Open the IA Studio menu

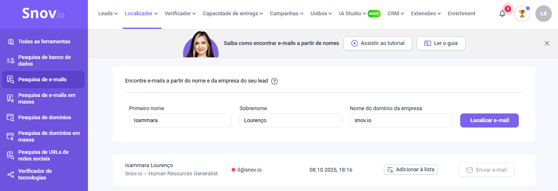pyautogui.click(x=352, y=14)
